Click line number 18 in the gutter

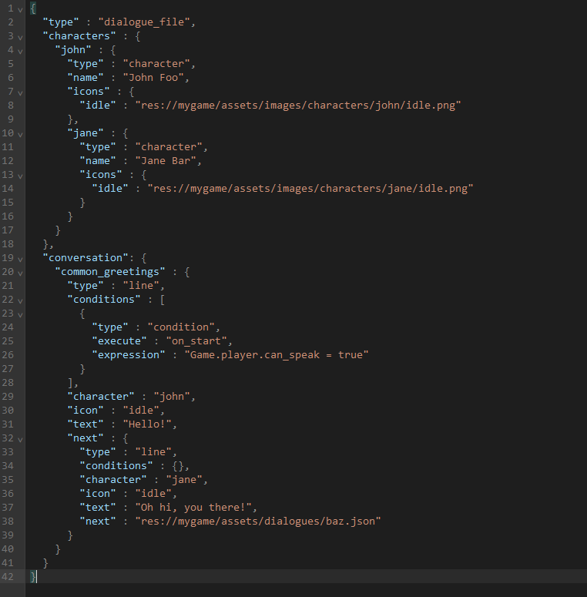(x=8, y=243)
